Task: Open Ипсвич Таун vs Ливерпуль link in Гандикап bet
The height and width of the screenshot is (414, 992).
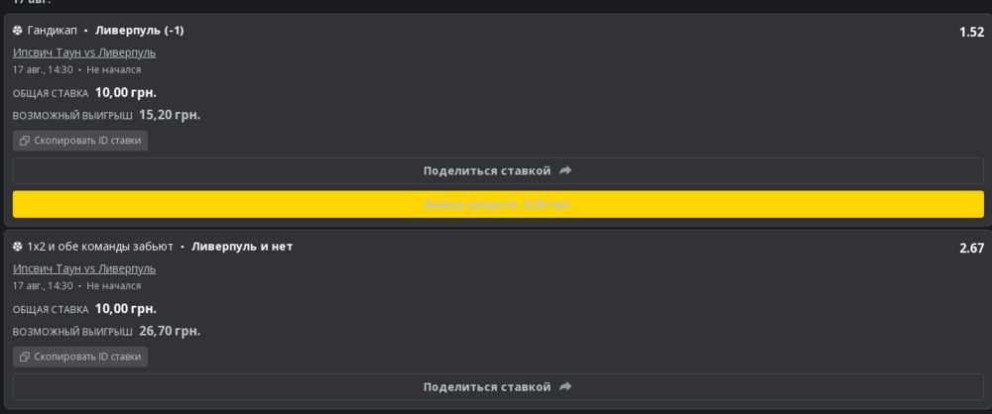Action: coord(84,52)
